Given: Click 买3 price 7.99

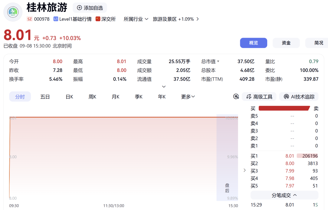Looking at the screenshot, I should point(290,171).
